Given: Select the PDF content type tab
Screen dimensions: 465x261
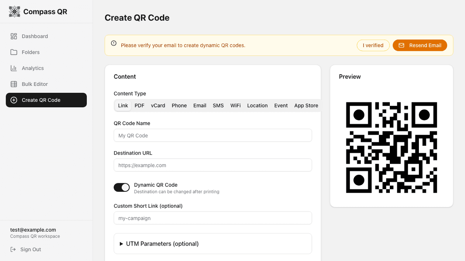Looking at the screenshot, I should [139, 106].
